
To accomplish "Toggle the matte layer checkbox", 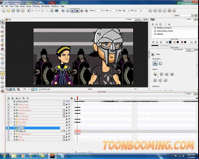I will coord(8,137).
